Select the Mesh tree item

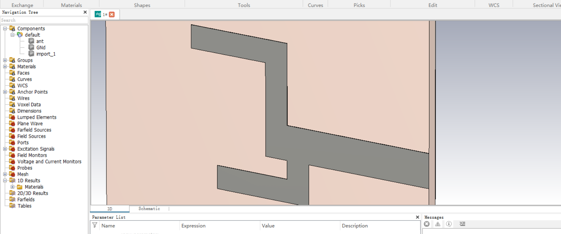coord(23,174)
